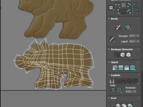The image size is (143, 107).
Task: Click the Stitch rollout grip handle
Action: 139,62
